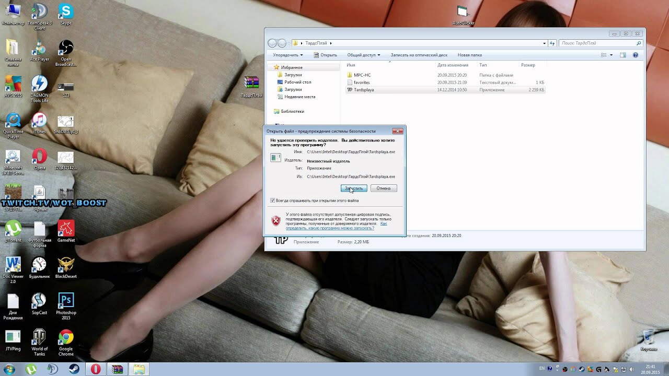Click Открыть in Explorer toolbar
Viewport: 669px width, 376px height.
325,55
